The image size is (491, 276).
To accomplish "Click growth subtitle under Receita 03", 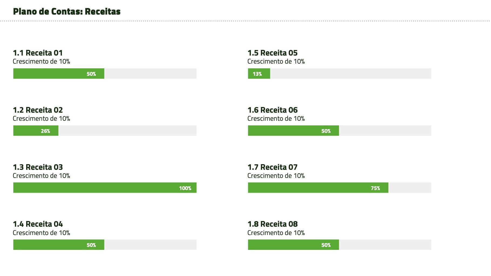I will [x=41, y=176].
